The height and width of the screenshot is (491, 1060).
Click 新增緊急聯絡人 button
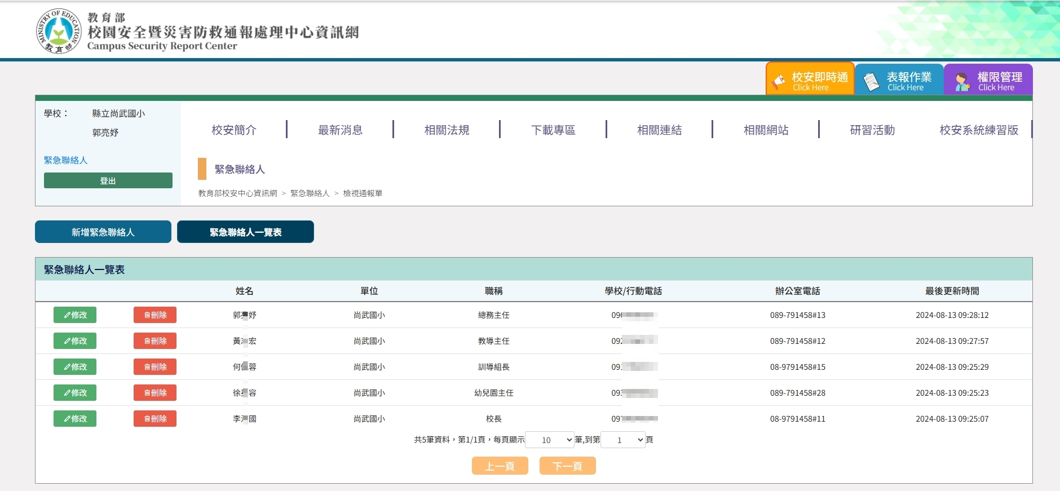[x=103, y=232]
